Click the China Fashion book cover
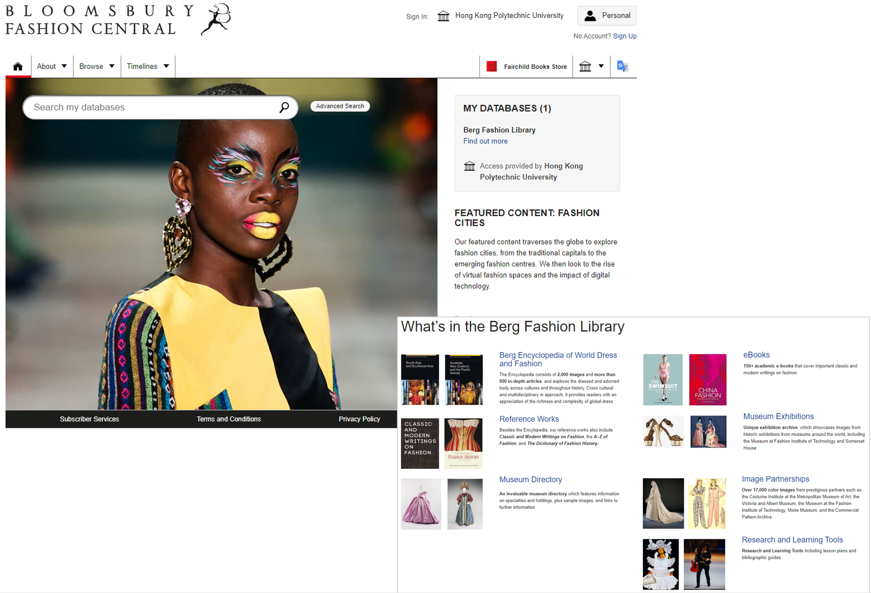The width and height of the screenshot is (871, 593). tap(708, 380)
